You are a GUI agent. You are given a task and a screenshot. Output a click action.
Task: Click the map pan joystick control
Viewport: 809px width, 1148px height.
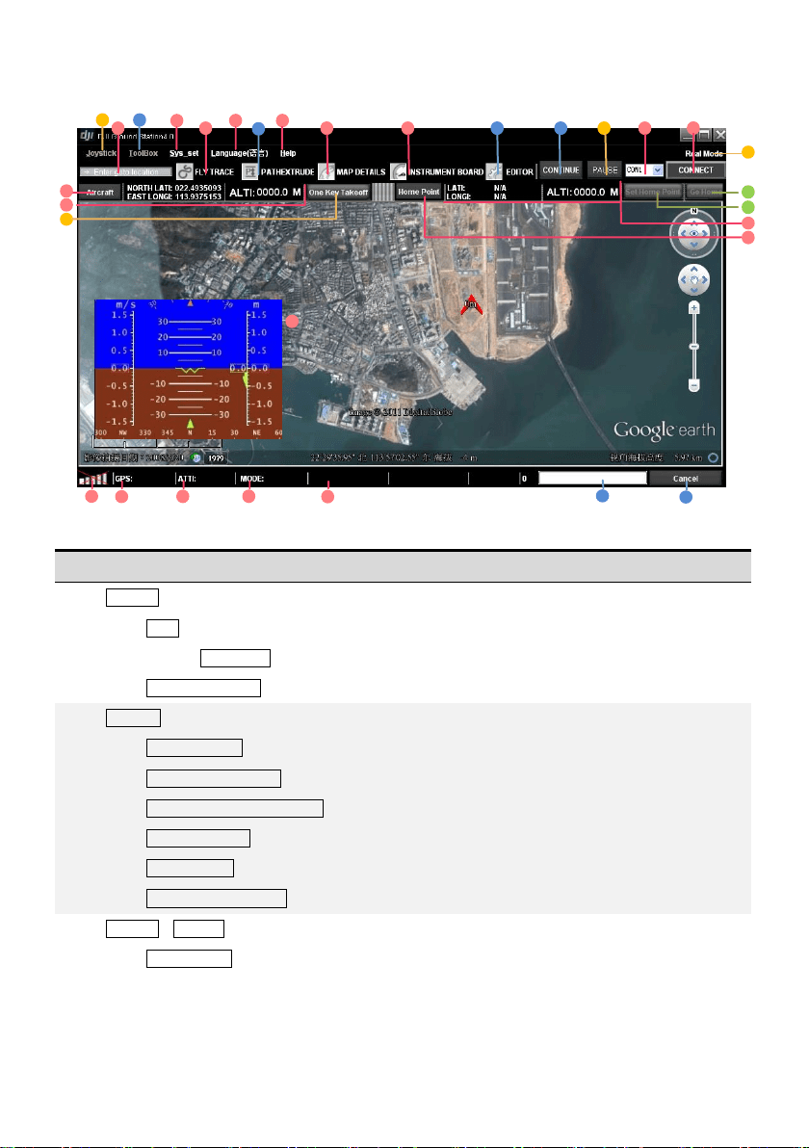tap(694, 279)
